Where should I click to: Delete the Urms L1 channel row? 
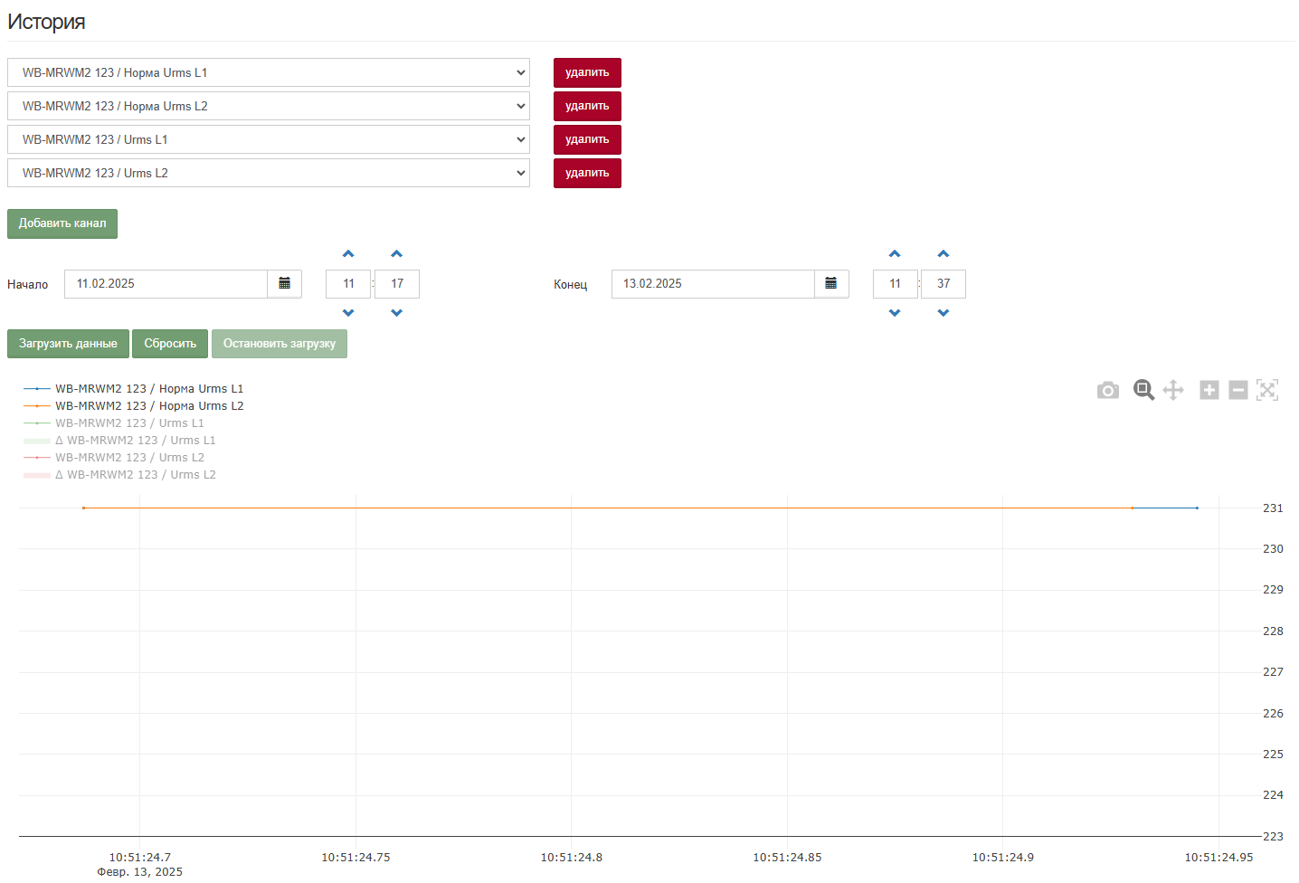(587, 139)
